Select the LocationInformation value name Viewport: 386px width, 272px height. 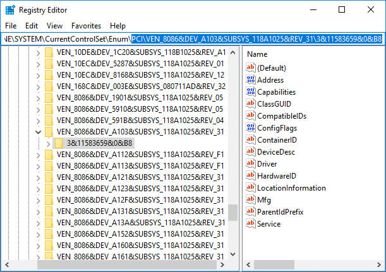click(x=291, y=188)
